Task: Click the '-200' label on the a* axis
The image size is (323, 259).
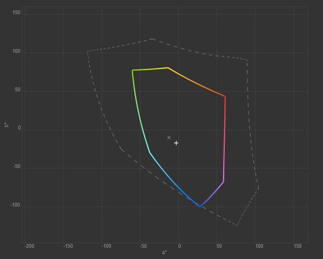Action: [x=29, y=246]
